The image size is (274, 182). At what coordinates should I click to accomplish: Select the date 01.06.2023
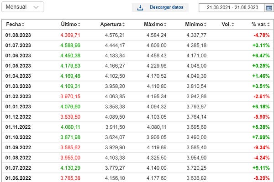tap(18, 56)
